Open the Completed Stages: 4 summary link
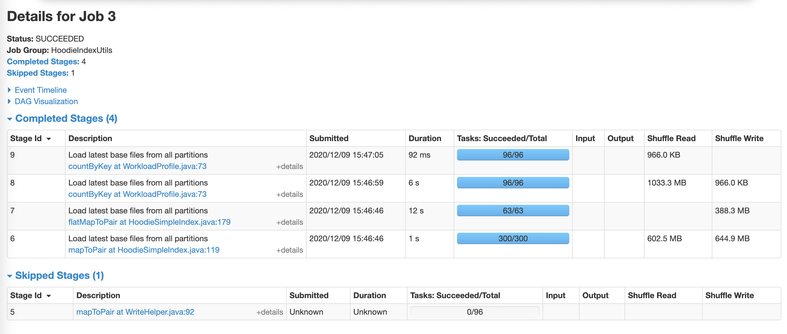The width and height of the screenshot is (787, 334). (43, 62)
